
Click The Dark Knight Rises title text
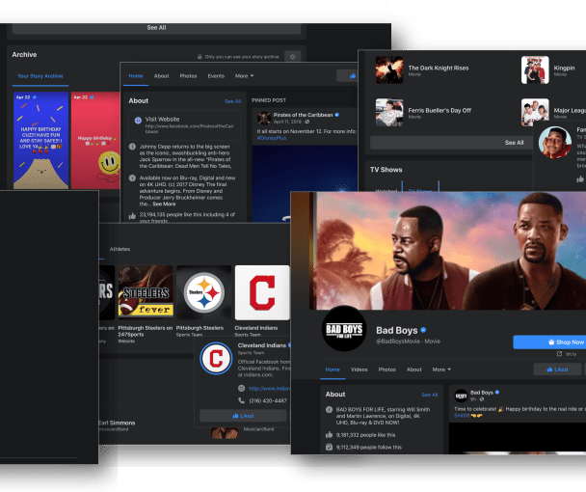click(438, 68)
